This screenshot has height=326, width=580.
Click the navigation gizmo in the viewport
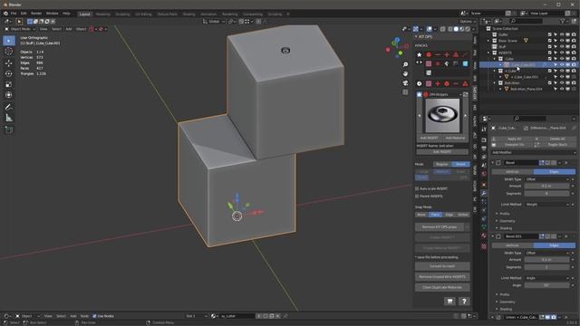click(397, 47)
